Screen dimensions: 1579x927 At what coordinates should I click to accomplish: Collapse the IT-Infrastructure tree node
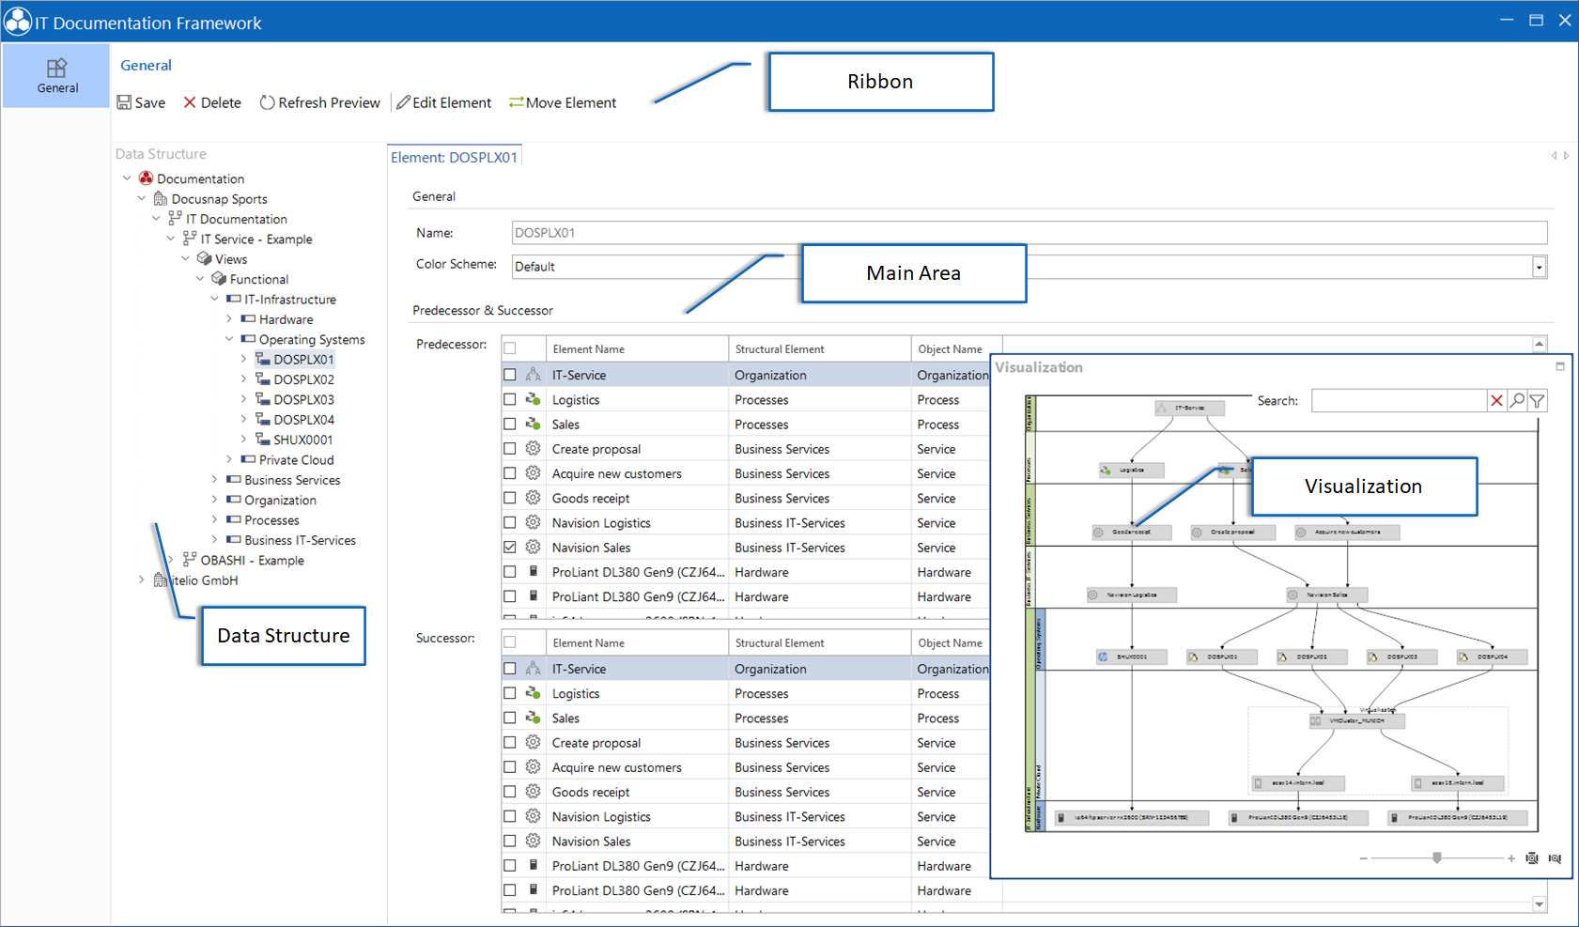tap(215, 299)
